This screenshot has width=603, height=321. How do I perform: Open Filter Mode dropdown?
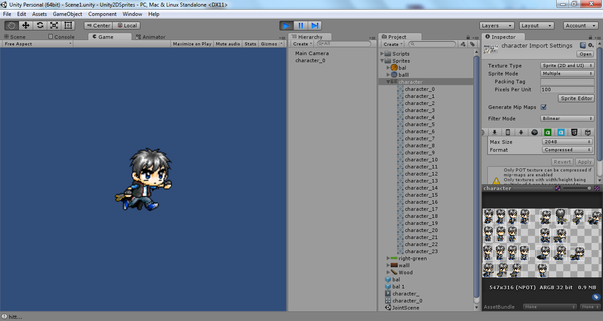tap(567, 119)
